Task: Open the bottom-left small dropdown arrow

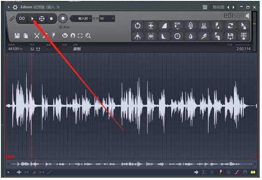Action: coord(8,173)
